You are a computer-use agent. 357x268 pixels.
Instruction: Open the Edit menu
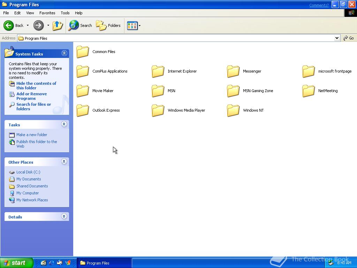tap(17, 13)
